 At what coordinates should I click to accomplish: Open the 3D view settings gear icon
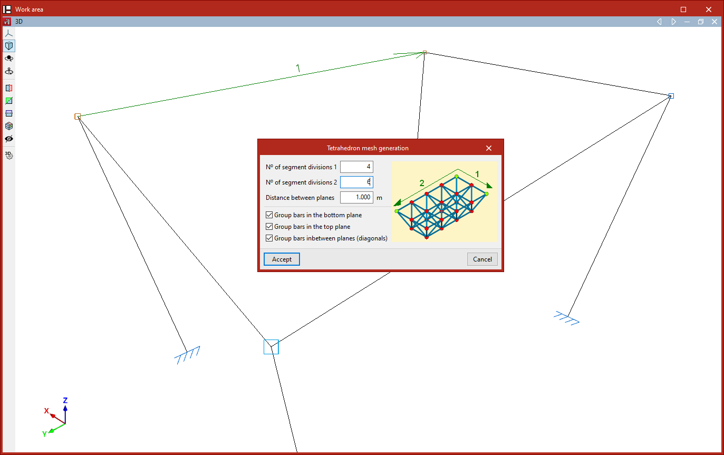8,155
